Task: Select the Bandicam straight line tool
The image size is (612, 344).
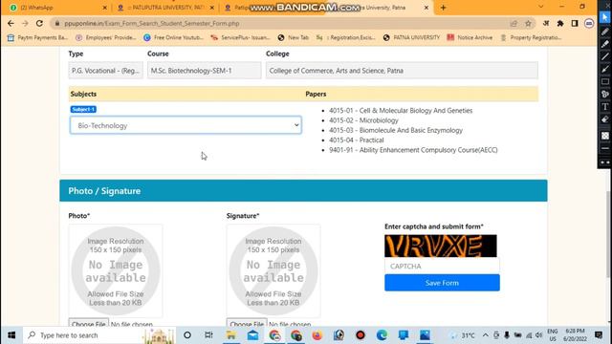Action: click(605, 56)
